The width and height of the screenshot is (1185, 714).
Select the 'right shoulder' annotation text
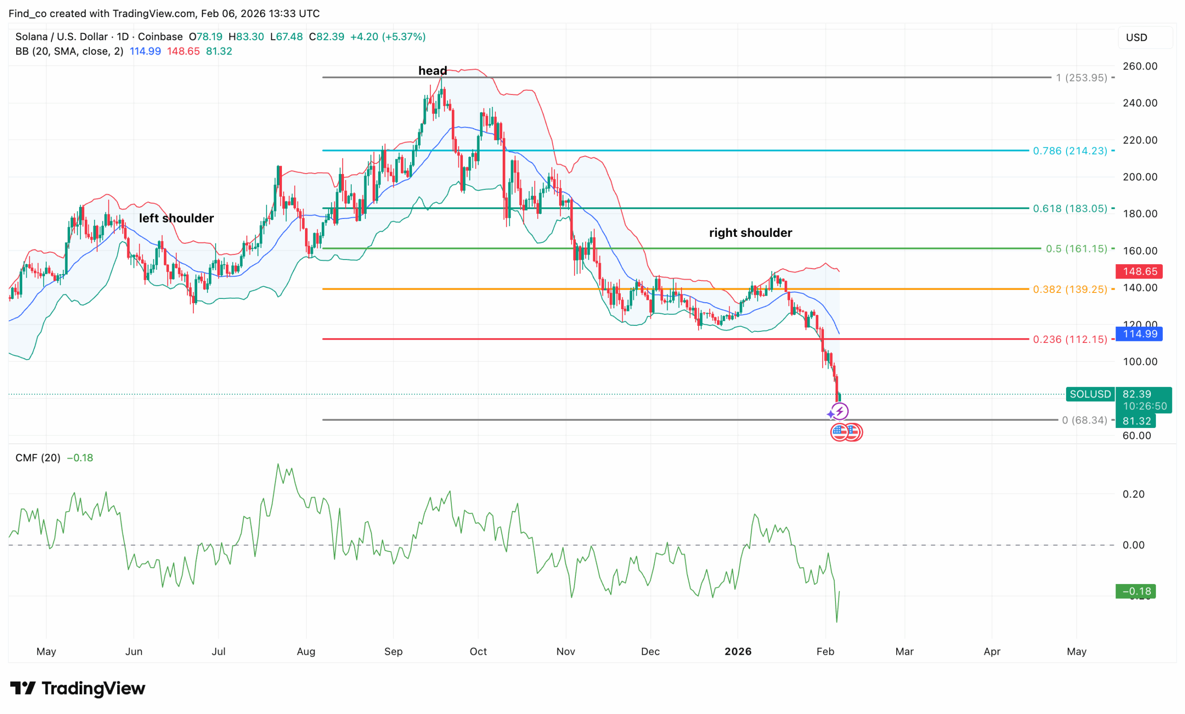[751, 233]
